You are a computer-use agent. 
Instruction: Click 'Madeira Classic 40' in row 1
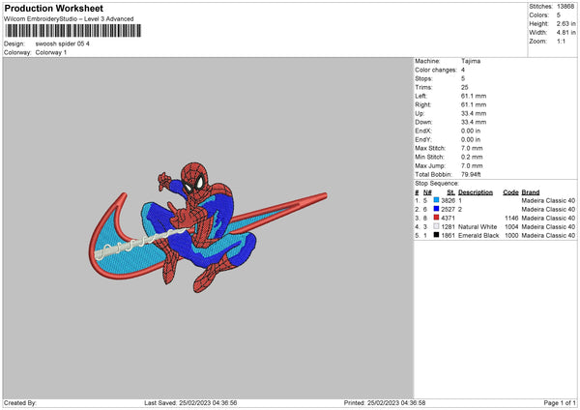coord(548,200)
